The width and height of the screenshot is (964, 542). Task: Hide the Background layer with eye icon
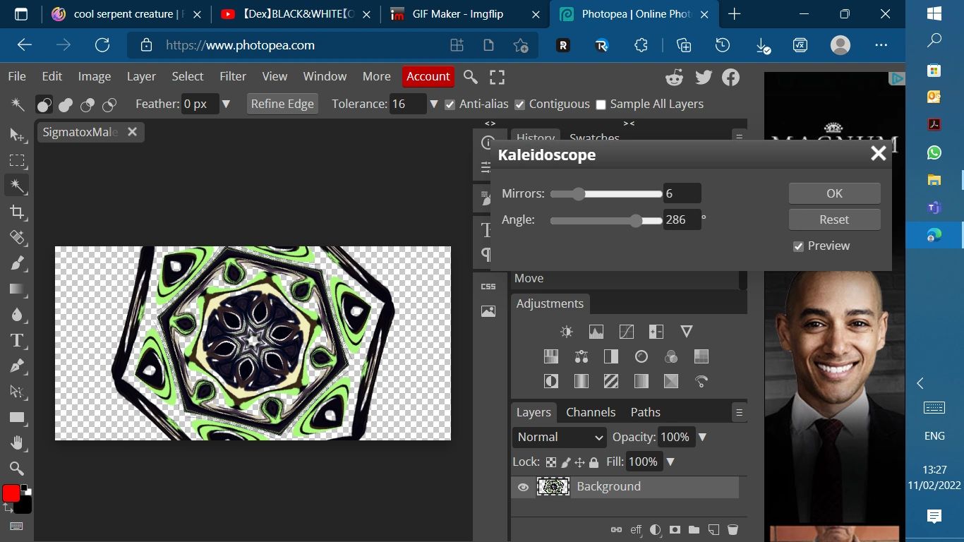[523, 487]
